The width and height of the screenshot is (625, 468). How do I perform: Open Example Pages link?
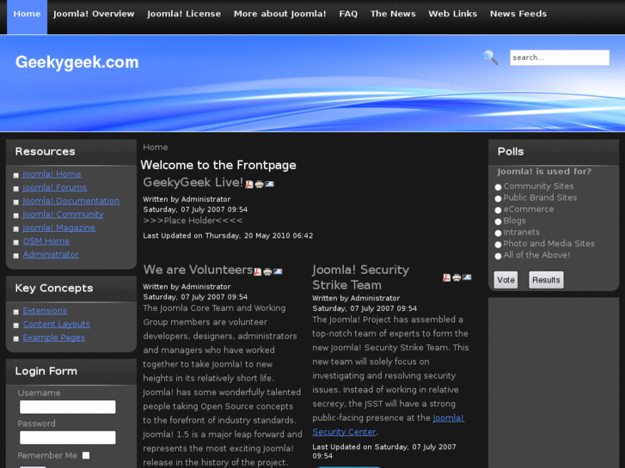pos(54,337)
